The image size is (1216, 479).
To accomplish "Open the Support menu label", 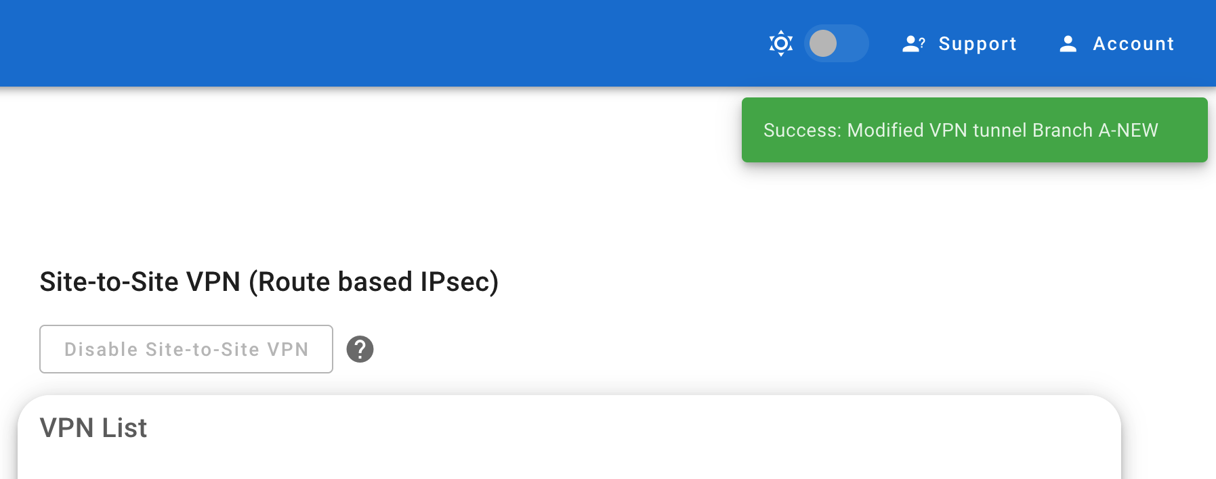I will pyautogui.click(x=977, y=44).
